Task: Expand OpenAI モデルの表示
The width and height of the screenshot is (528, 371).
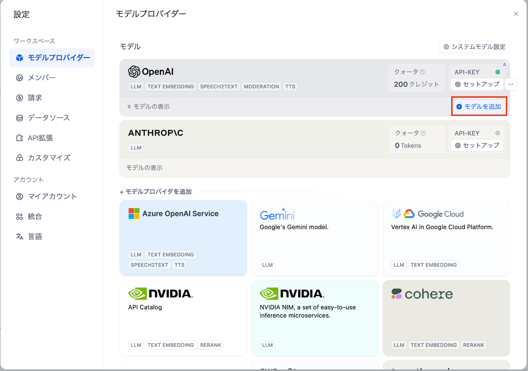Action: 149,107
